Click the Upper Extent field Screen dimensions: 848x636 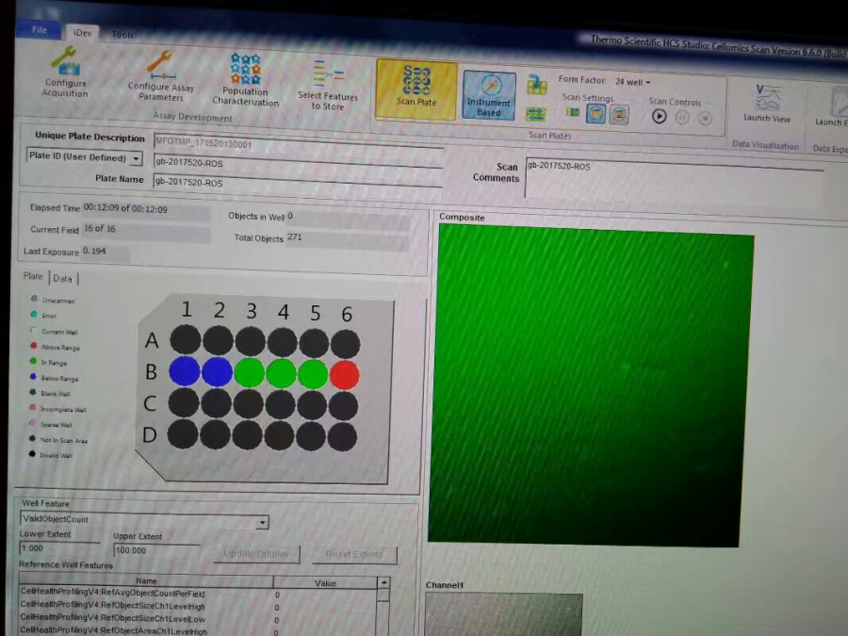[155, 550]
